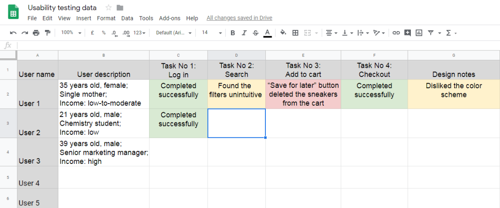Star the Usability testing data document
The image size is (500, 208).
(x=109, y=7)
